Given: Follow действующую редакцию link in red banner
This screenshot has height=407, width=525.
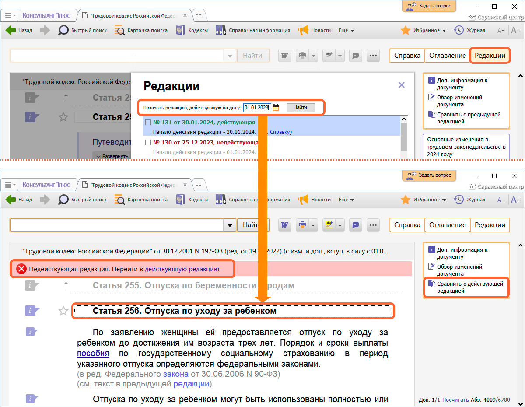Looking at the screenshot, I should click(182, 269).
